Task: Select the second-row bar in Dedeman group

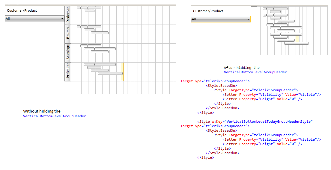Action: pyautogui.click(x=89, y=11)
